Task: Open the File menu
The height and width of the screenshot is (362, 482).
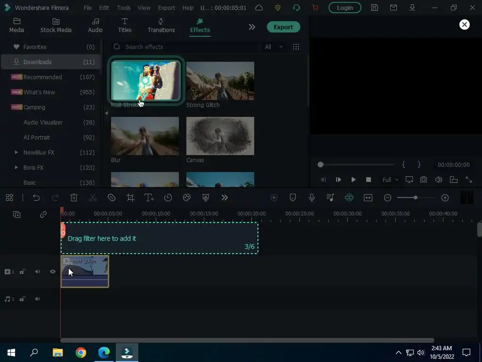Action: pos(88,8)
